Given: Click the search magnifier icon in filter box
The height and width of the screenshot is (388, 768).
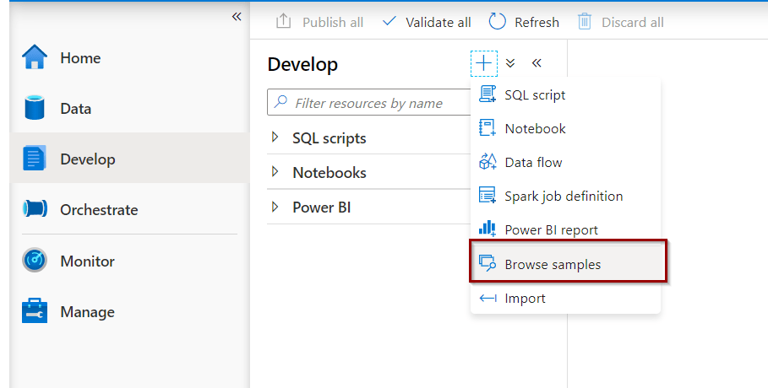Looking at the screenshot, I should pos(281,102).
